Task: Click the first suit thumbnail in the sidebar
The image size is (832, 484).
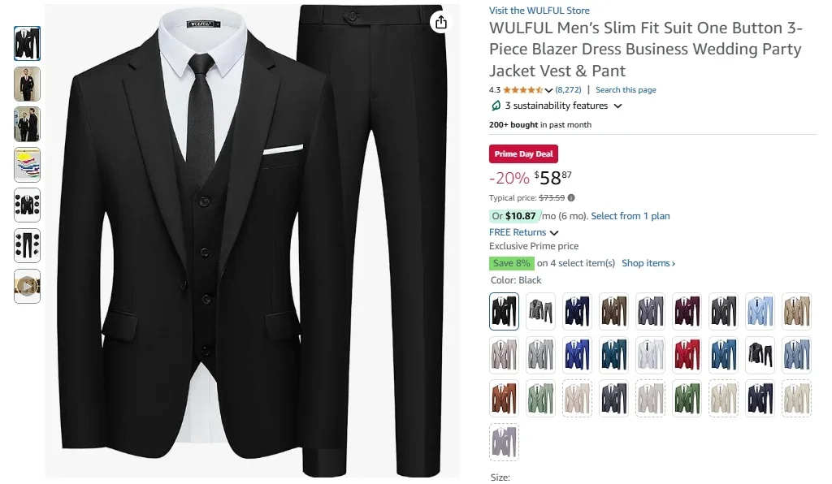Action: click(x=27, y=42)
